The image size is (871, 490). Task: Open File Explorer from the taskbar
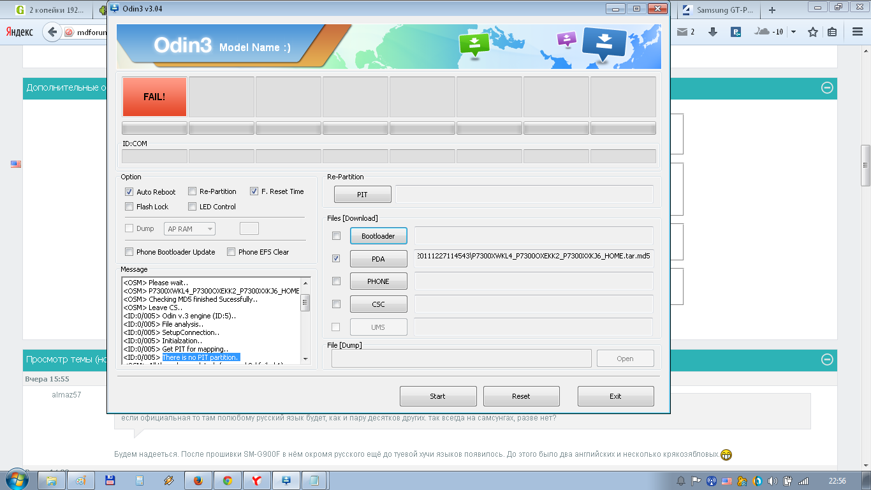coord(52,480)
